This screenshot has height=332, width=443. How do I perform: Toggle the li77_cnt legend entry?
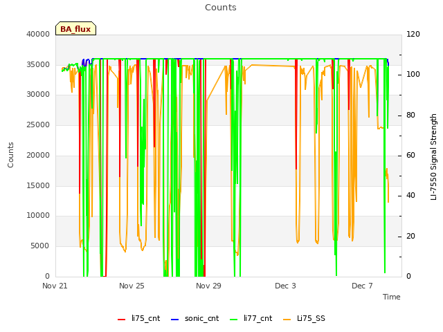coord(251,318)
